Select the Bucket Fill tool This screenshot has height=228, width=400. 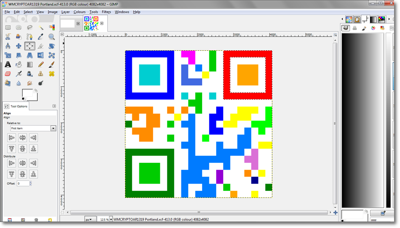tap(19, 65)
